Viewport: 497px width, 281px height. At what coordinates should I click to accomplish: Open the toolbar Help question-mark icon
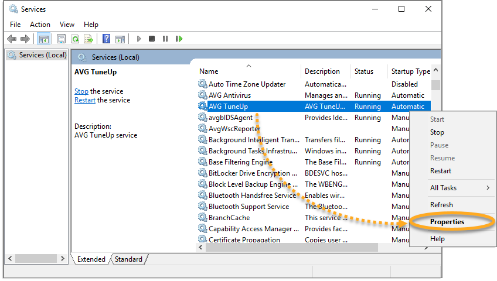click(107, 39)
